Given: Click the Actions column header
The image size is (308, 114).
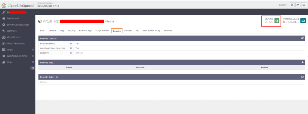Looking at the screenshot, I should 264,67.
